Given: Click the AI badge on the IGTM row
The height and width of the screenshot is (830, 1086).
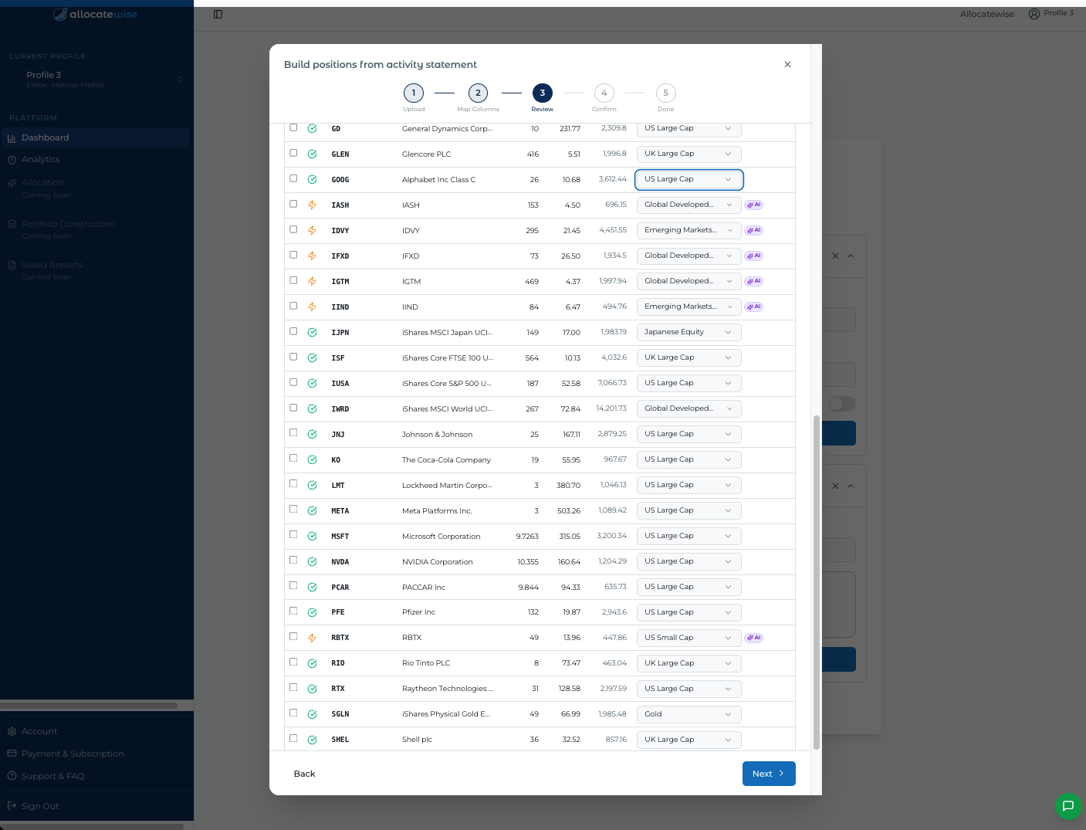Looking at the screenshot, I should point(754,282).
